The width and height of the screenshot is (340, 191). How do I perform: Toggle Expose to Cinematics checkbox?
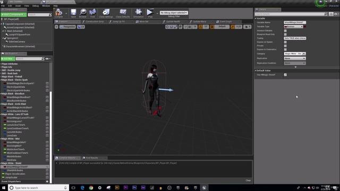(285, 49)
